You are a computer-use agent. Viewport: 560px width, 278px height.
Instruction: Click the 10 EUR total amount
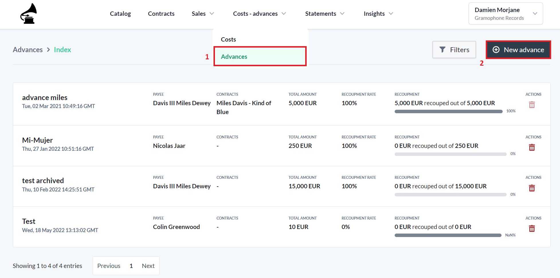[298, 227]
